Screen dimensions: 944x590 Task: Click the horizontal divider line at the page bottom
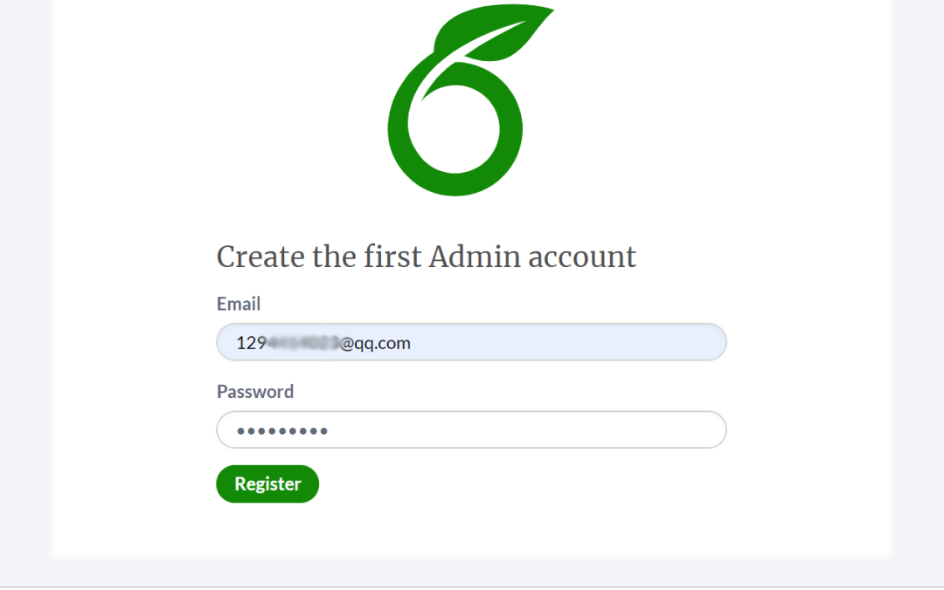point(472,587)
